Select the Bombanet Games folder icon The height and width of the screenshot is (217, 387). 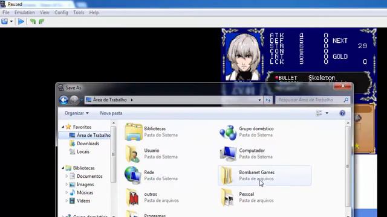tap(226, 175)
